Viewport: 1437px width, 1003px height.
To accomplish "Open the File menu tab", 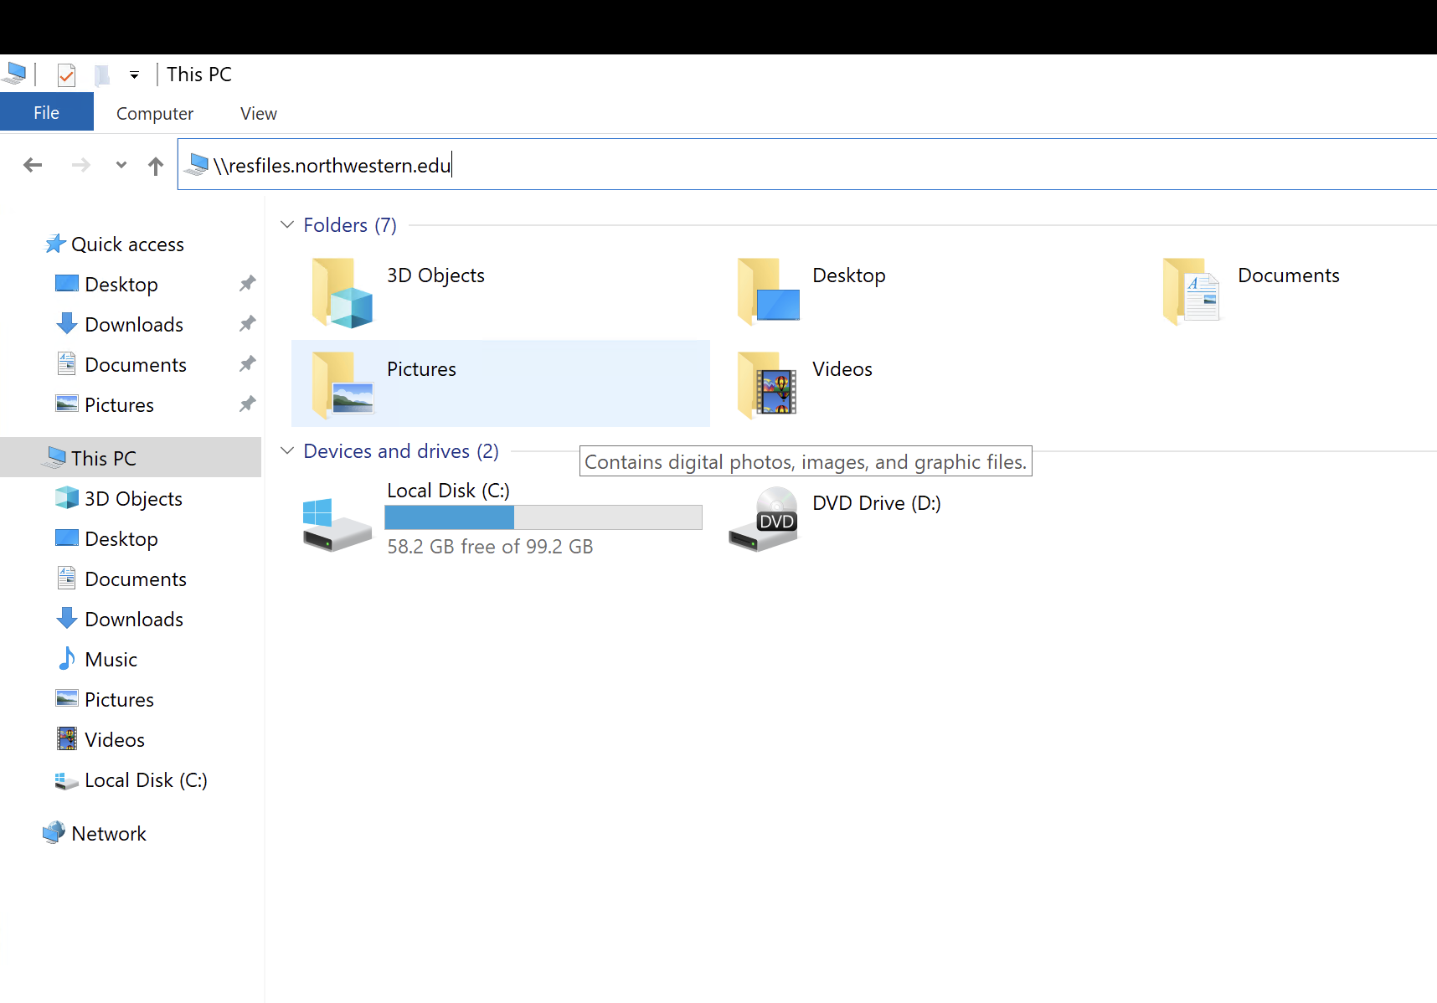I will [46, 113].
